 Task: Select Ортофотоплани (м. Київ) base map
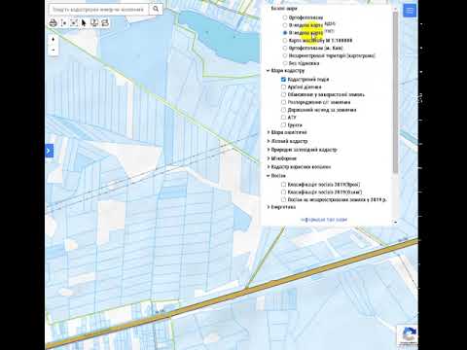(285, 48)
